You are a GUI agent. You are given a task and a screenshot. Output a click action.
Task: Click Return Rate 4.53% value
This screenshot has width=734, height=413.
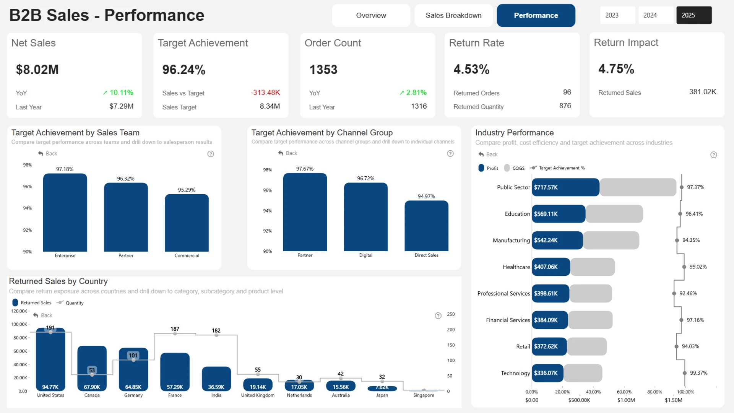point(471,69)
